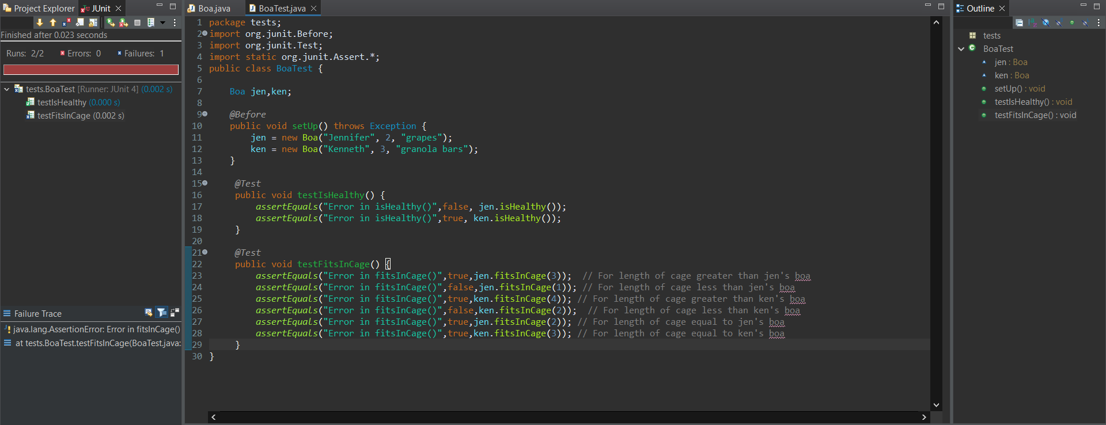Toggle JUnit scroll lock

click(93, 22)
